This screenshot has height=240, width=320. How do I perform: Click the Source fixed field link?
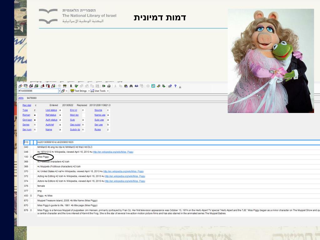[x=98, y=110]
